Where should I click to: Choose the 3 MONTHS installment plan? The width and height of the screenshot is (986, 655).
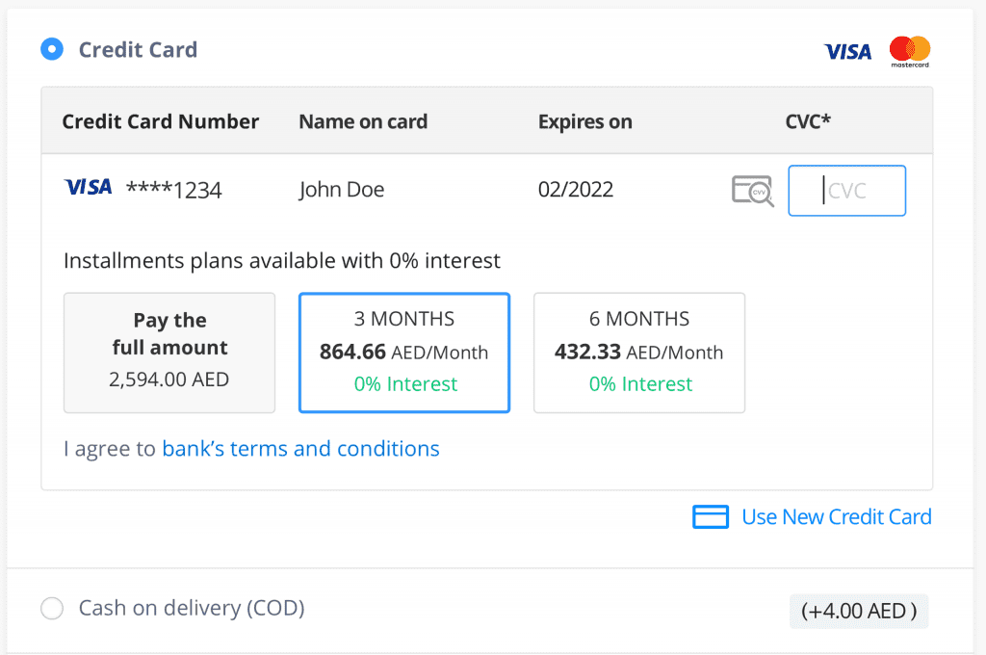pos(404,353)
